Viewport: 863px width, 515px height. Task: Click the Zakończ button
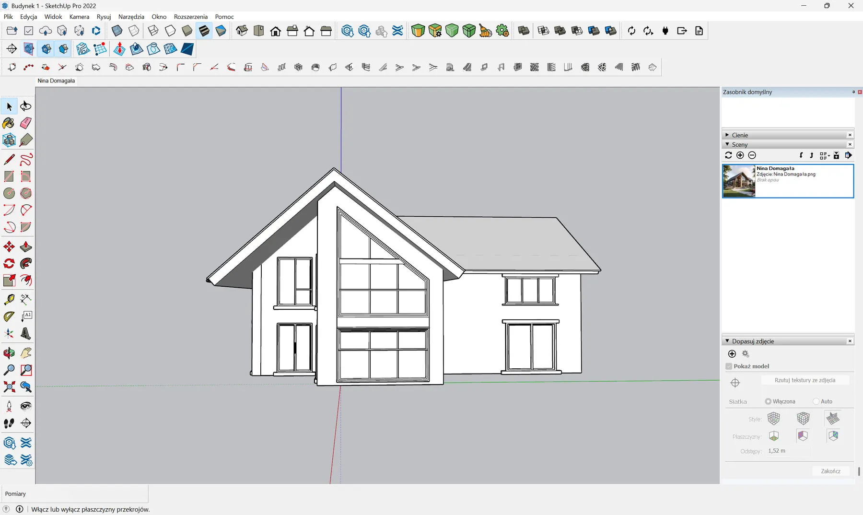click(831, 471)
